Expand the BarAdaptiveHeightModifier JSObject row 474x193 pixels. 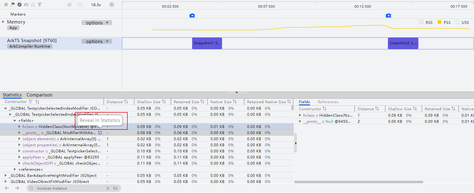(5, 176)
